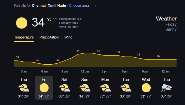Open the Wind tab
The image size is (185, 105).
[x=68, y=37]
